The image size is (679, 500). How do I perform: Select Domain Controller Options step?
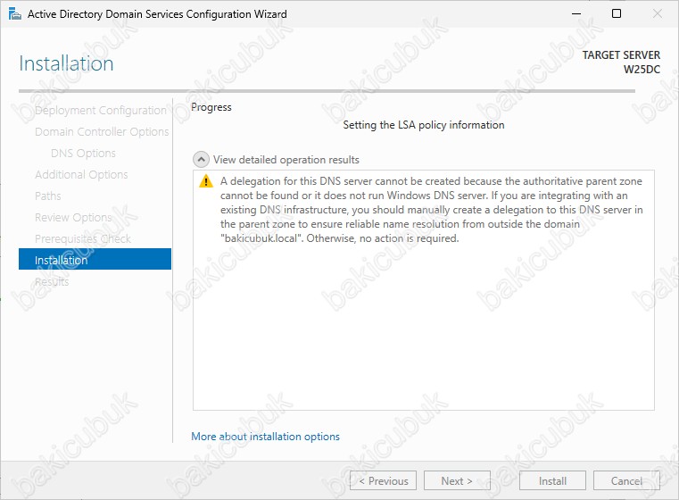pyautogui.click(x=102, y=132)
